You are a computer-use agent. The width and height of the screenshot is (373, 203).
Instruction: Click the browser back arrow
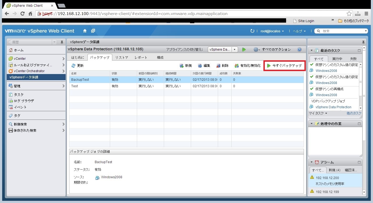click(7, 13)
